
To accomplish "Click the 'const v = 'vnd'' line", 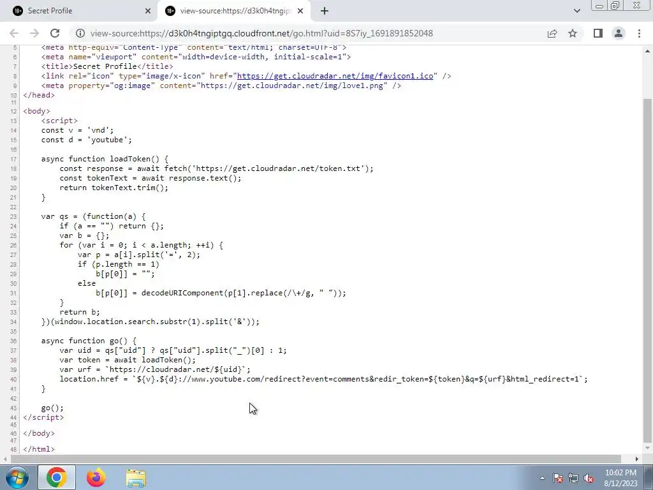I will pos(77,130).
